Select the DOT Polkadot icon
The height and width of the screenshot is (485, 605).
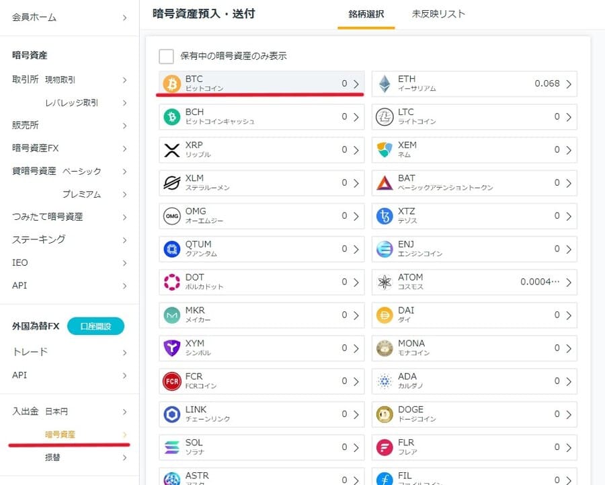click(x=170, y=281)
